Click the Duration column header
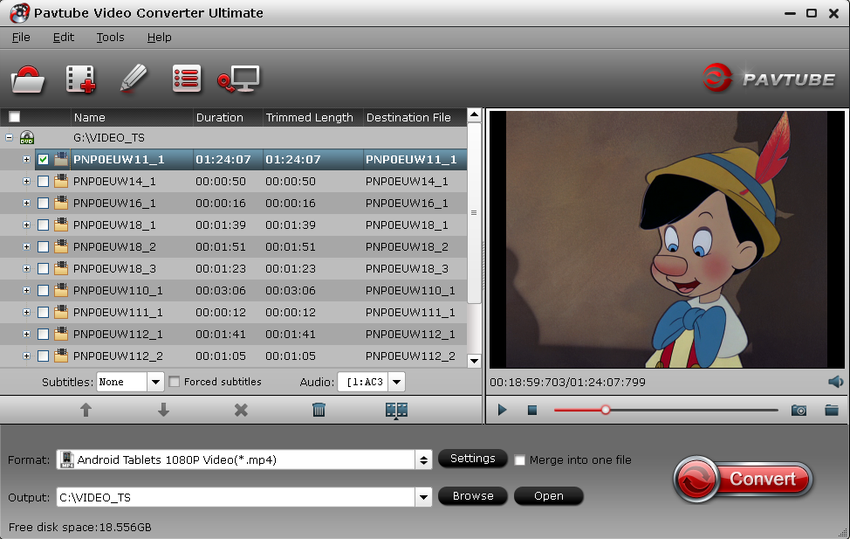Screen dimensions: 850x539 tap(228, 117)
